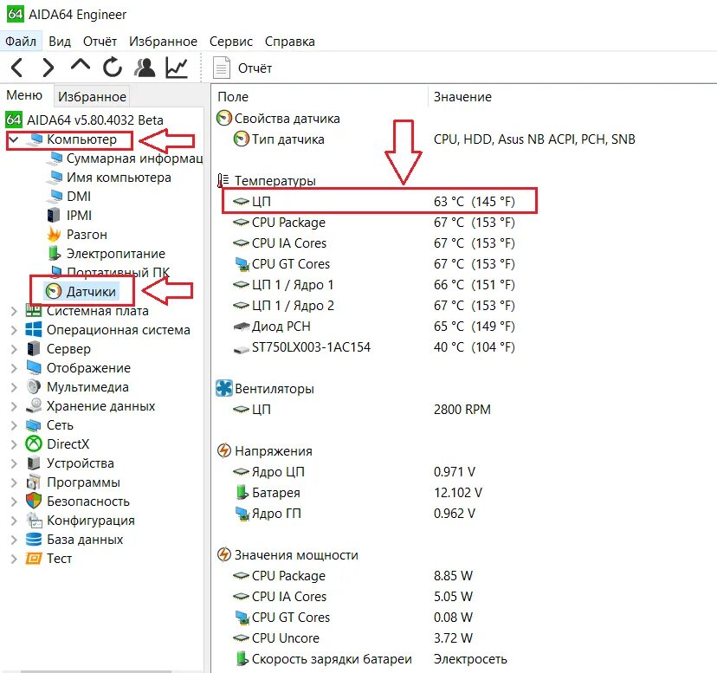Open the Отчёт menu

(100, 42)
